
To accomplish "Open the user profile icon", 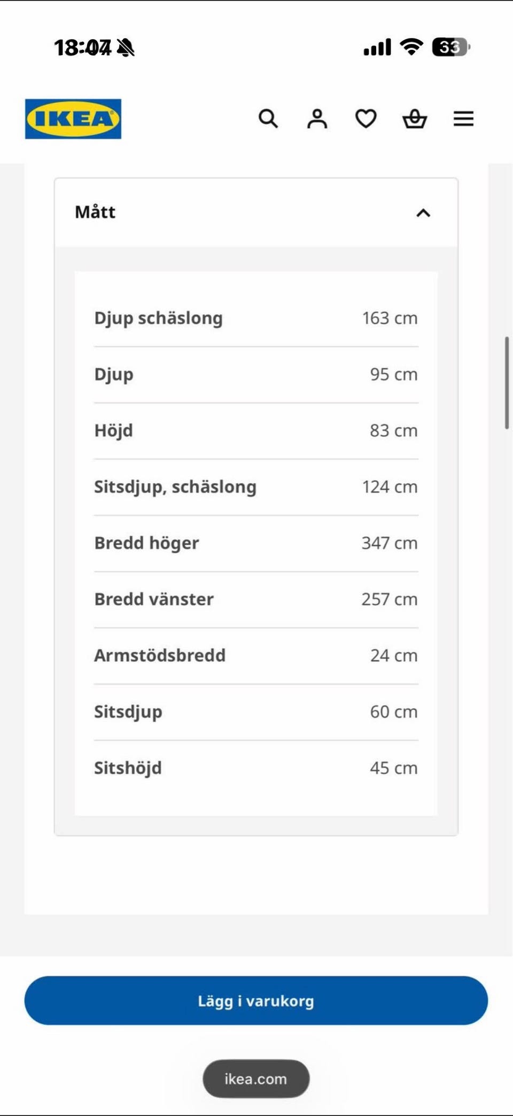I will [x=317, y=119].
